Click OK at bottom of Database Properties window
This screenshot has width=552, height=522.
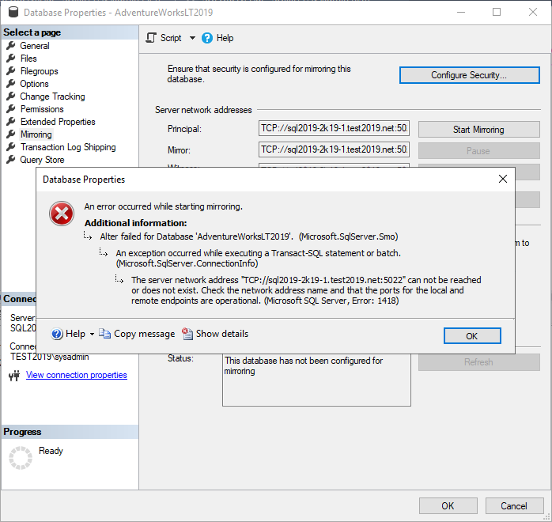click(x=448, y=506)
